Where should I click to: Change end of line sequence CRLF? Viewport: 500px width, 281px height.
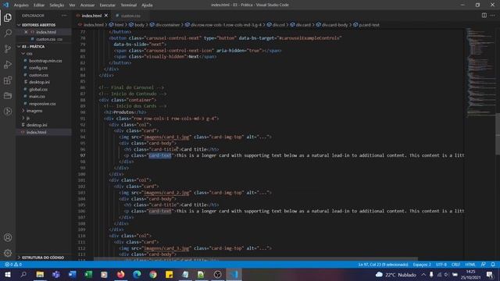(x=455, y=265)
